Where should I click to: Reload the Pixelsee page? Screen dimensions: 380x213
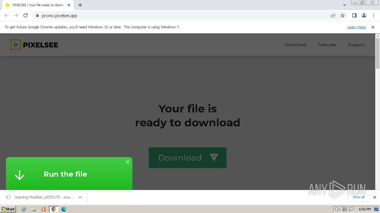tap(26, 15)
